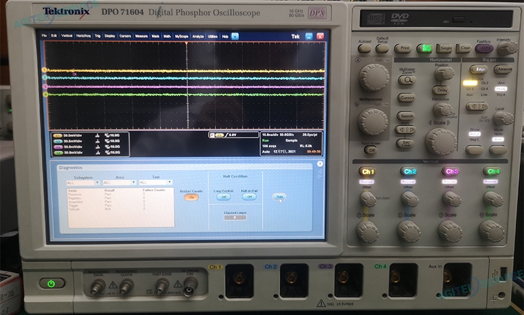Viewport: 524px width, 315px height.
Task: Open the MyScope menu
Action: (181, 37)
